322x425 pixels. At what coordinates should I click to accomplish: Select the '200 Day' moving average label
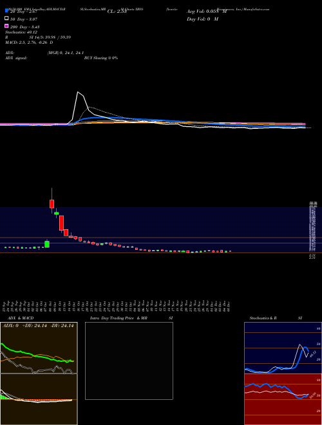[25, 27]
